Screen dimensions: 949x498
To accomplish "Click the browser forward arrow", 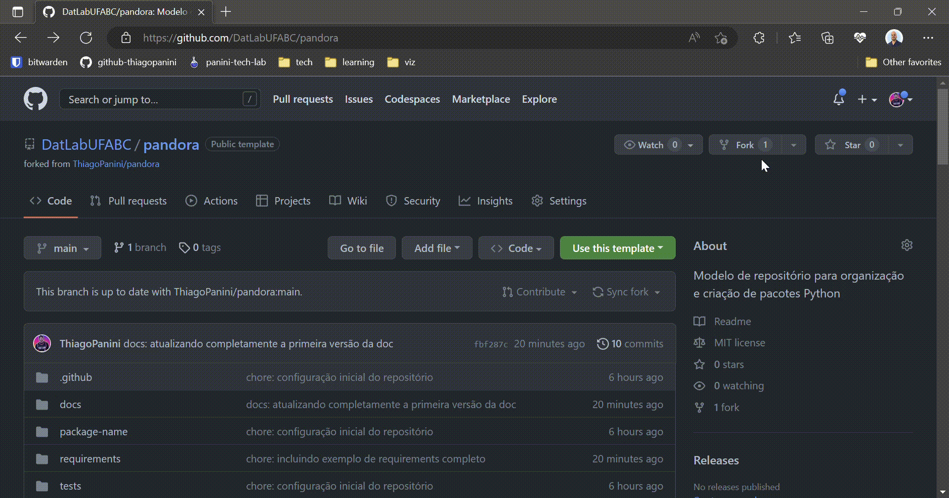I will point(53,38).
